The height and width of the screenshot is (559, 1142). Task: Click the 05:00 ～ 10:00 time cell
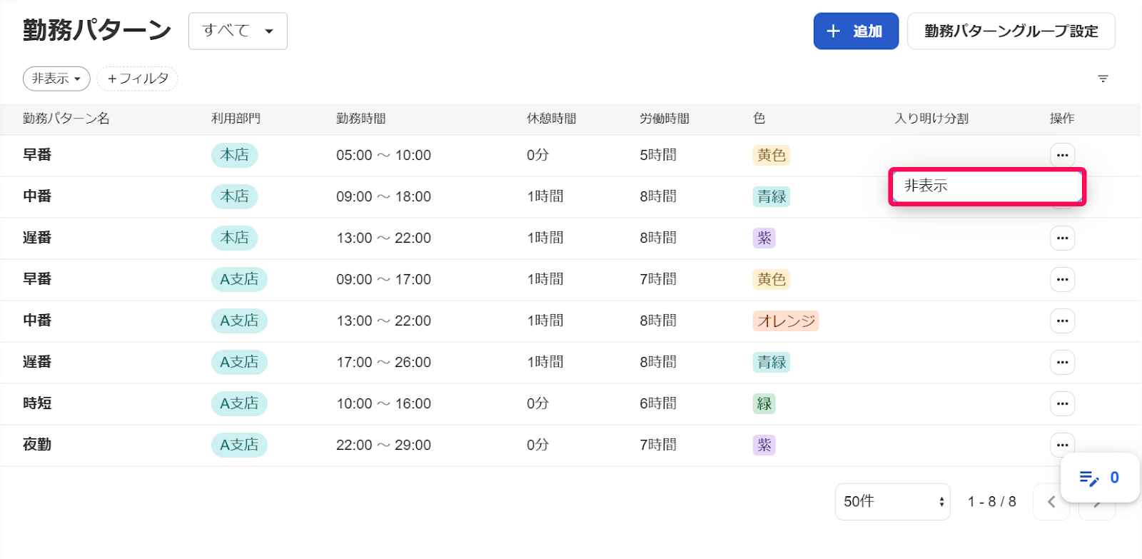383,155
